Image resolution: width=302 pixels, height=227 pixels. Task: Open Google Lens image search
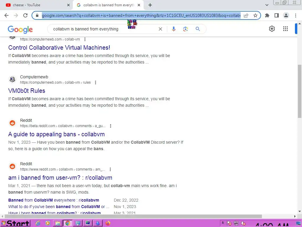coord(185,29)
